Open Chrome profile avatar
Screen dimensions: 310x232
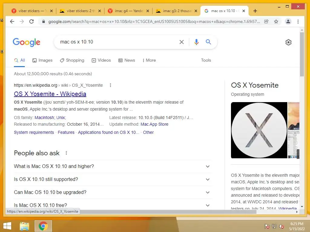[x=288, y=21]
